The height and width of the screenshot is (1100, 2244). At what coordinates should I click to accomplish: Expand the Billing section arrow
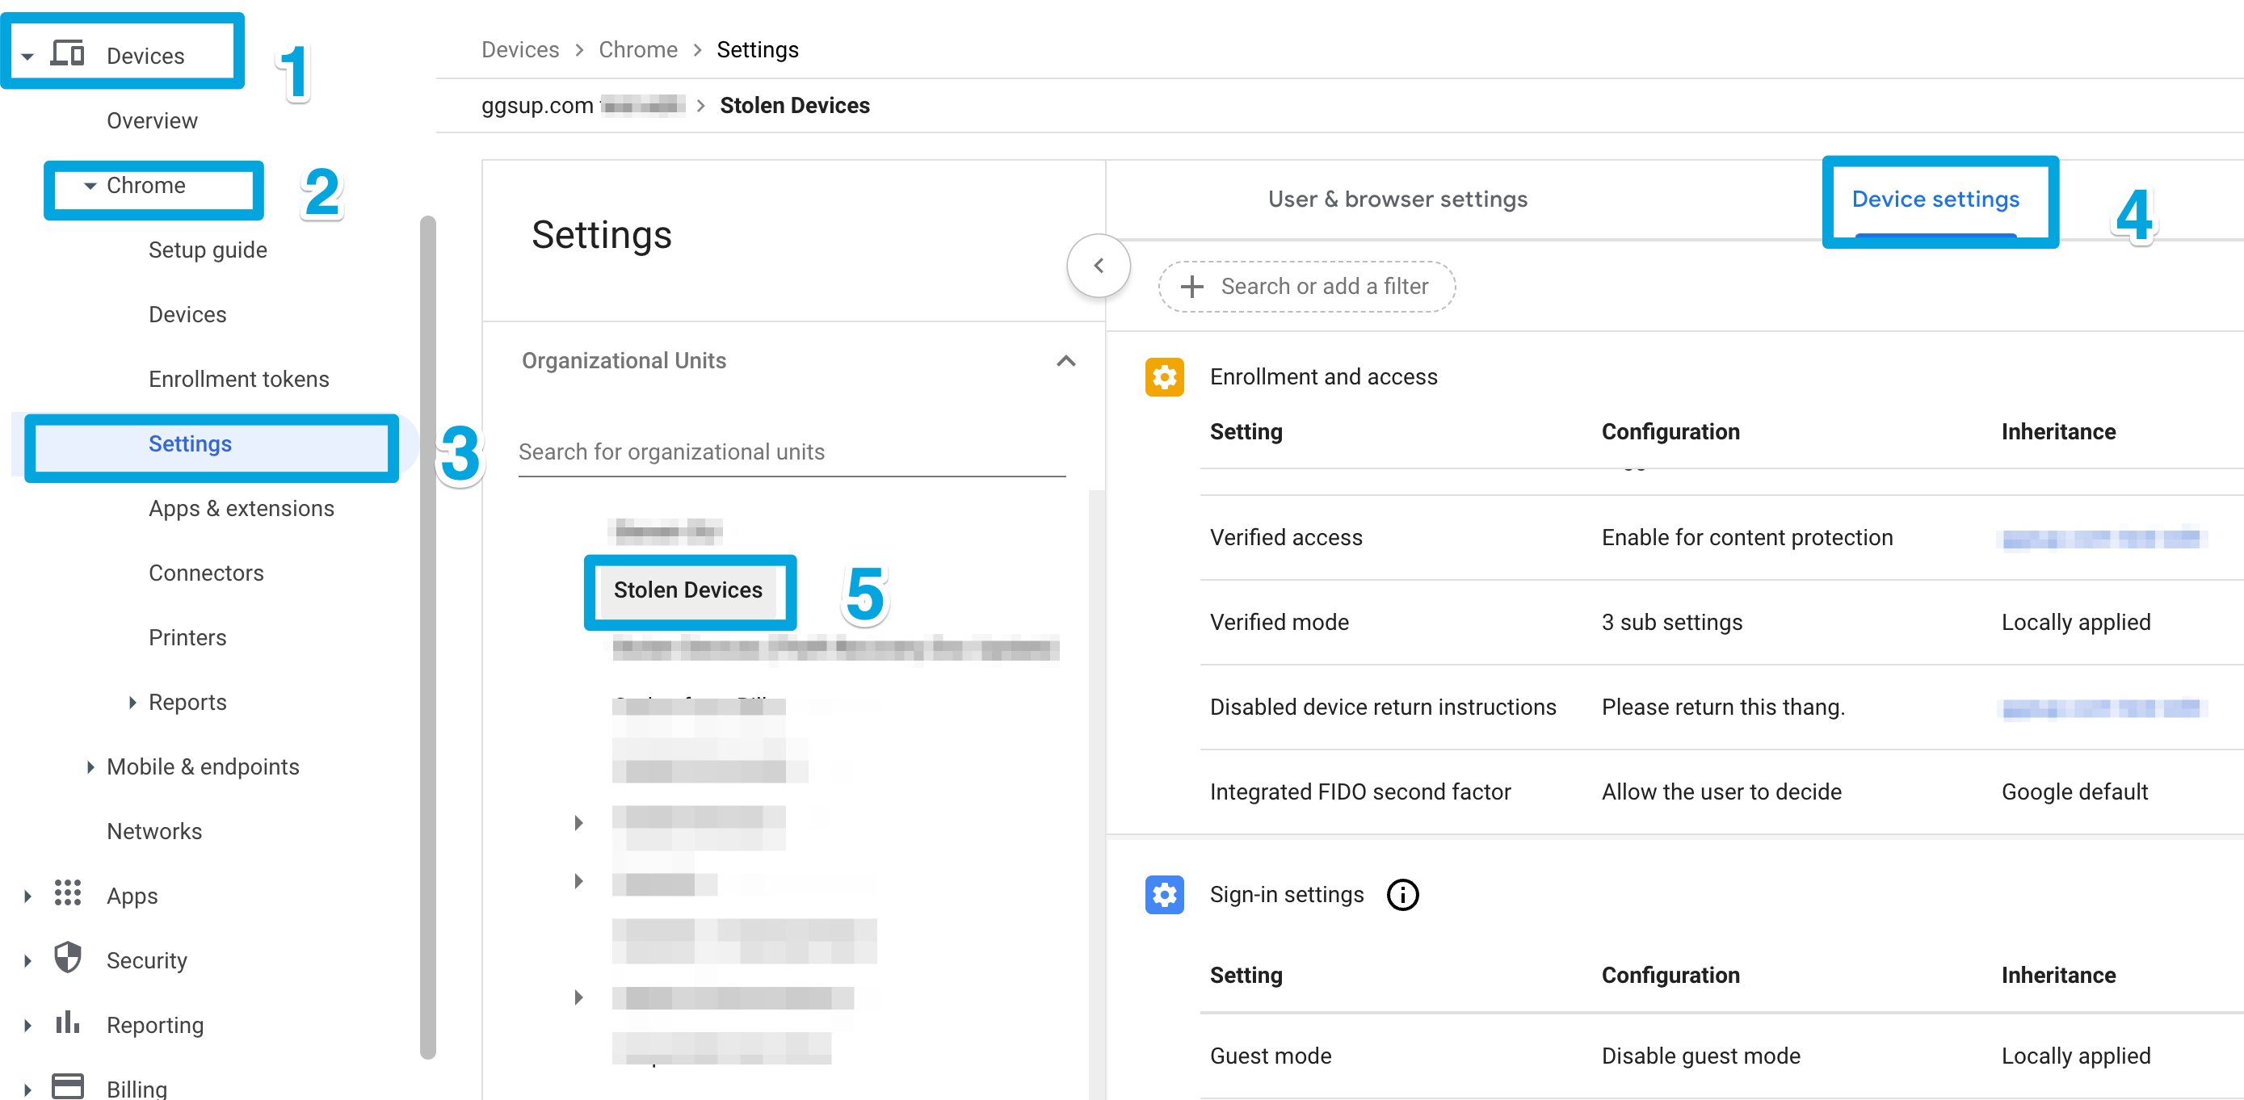27,1089
